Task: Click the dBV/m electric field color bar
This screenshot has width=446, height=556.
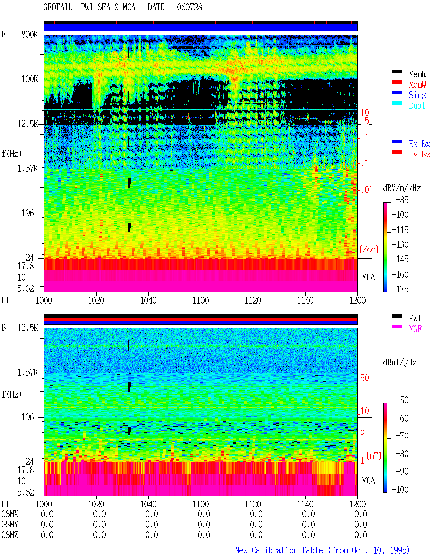Action: (385, 247)
